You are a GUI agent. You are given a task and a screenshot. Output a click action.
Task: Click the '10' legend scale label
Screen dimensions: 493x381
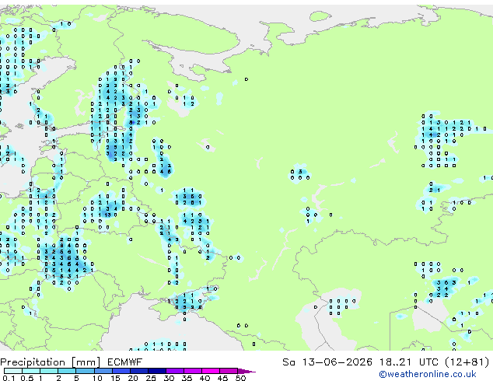point(97,378)
